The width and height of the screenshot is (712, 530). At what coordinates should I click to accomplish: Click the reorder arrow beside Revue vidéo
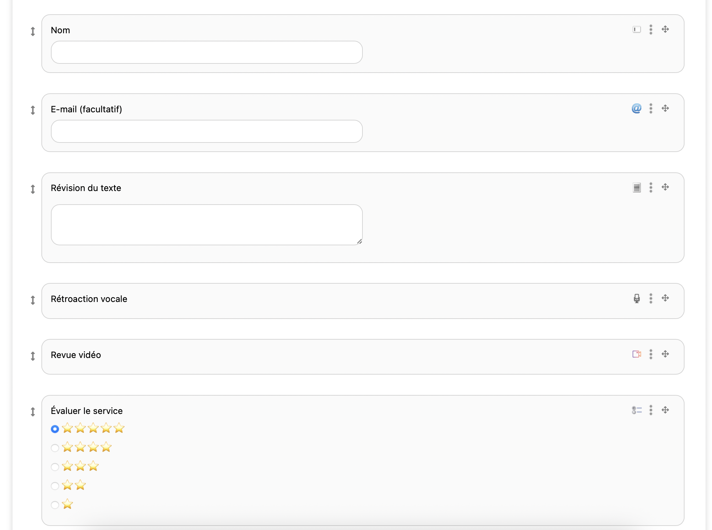33,356
